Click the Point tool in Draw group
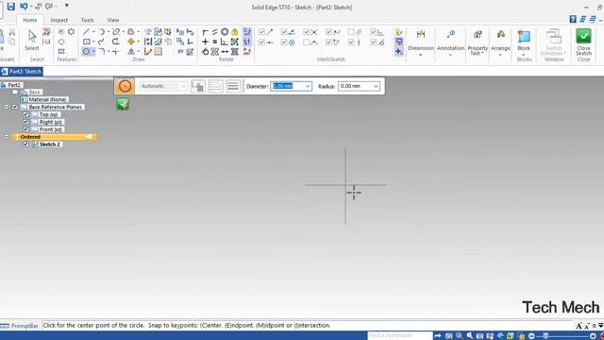 (115, 51)
